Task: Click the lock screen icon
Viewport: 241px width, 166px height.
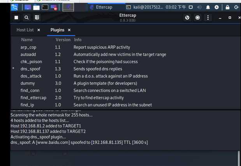Action: [227, 7]
